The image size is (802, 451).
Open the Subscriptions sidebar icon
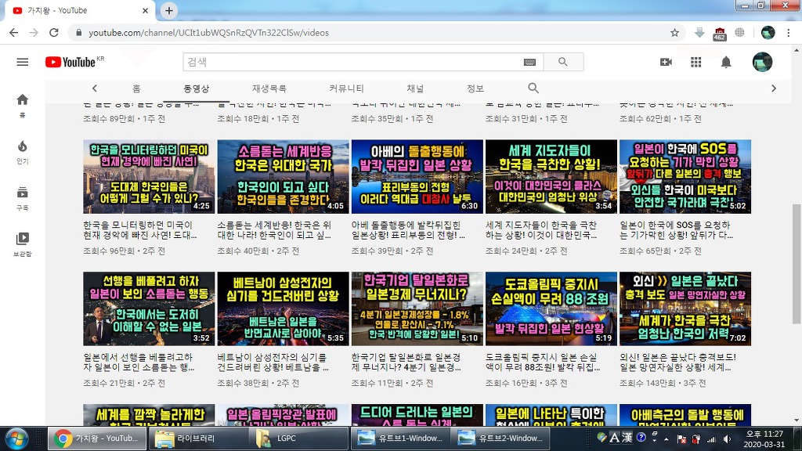[x=22, y=197]
